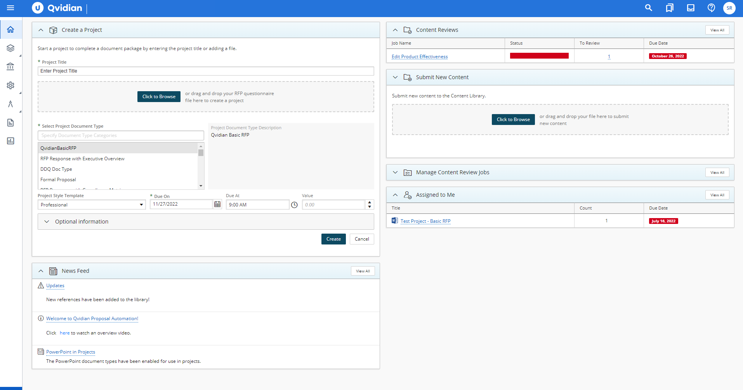
Task: Click to Browse for RFP questionnaire file
Action: (159, 97)
